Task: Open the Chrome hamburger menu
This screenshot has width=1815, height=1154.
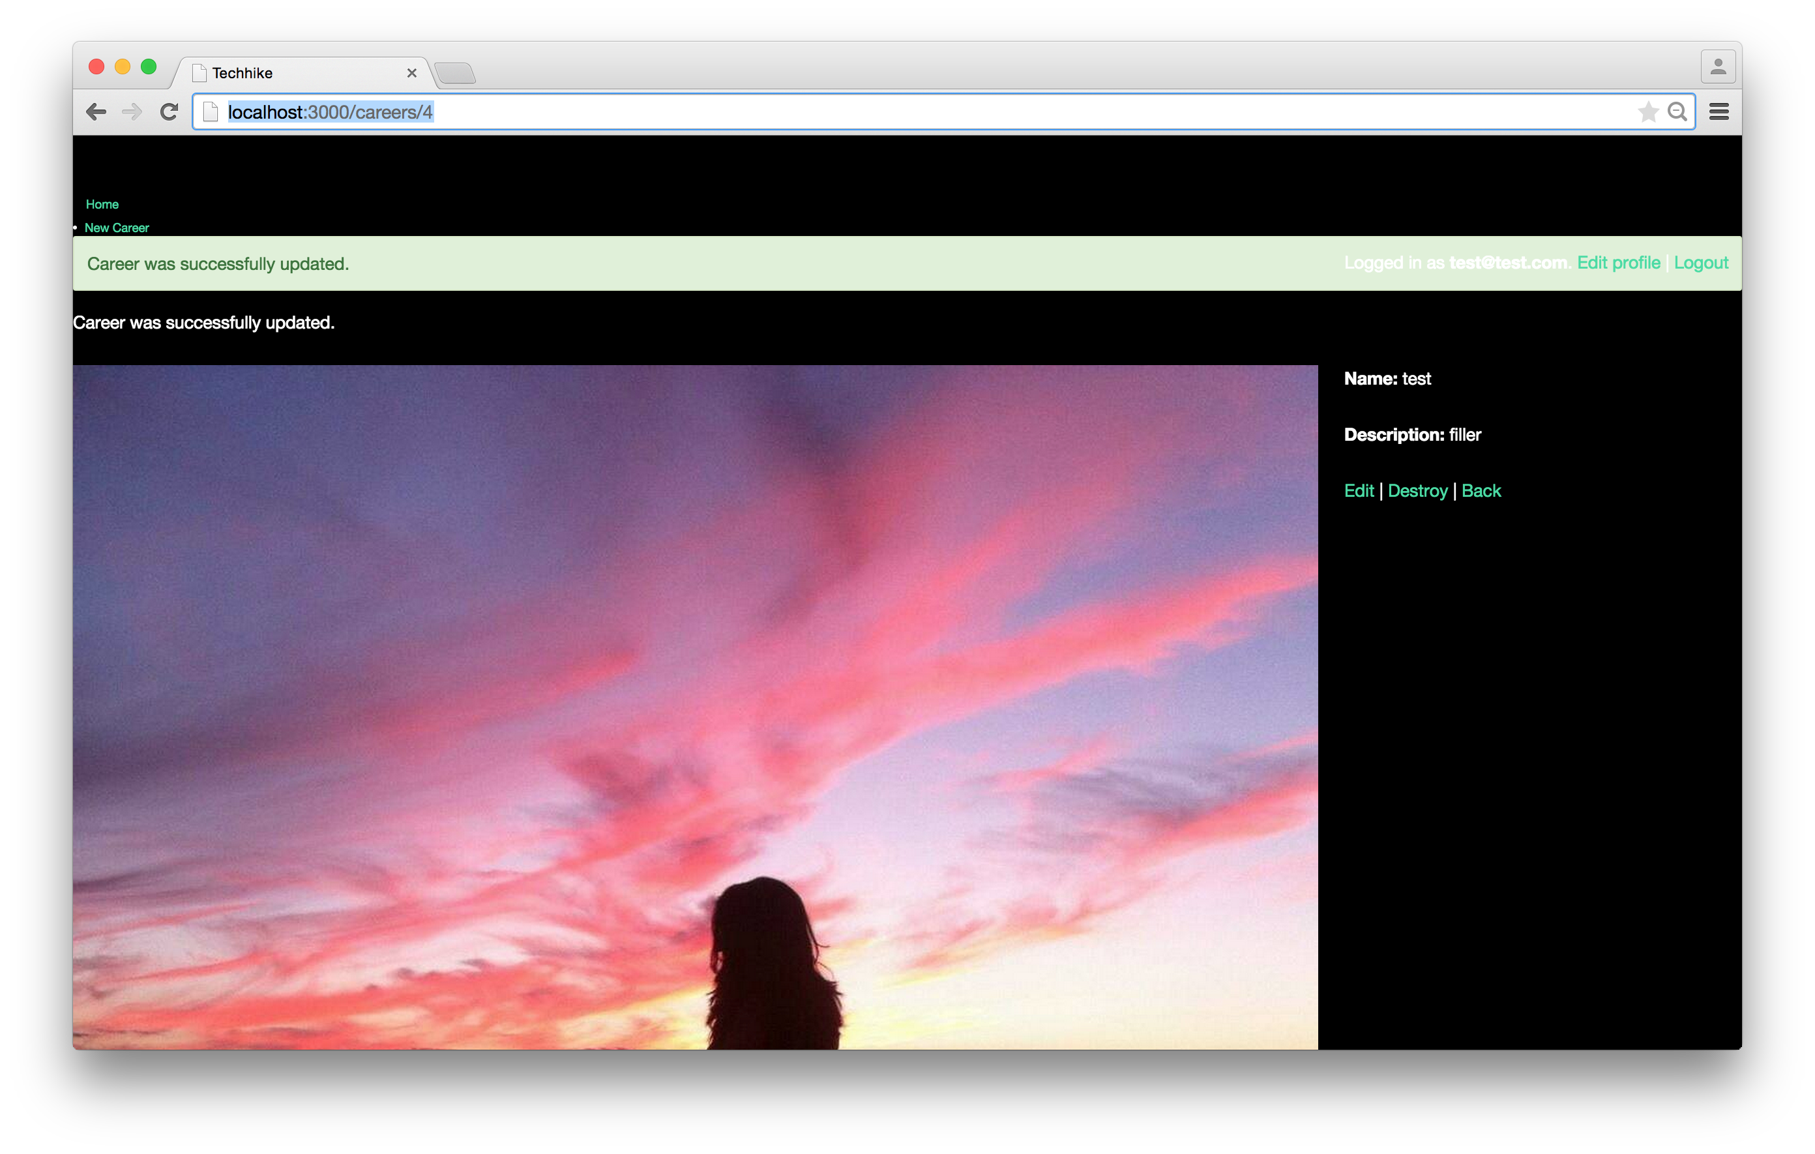Action: pyautogui.click(x=1719, y=112)
